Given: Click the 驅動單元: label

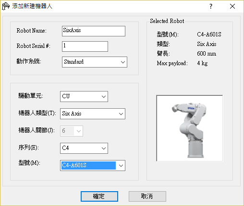Looking at the screenshot, I should coord(31,96).
